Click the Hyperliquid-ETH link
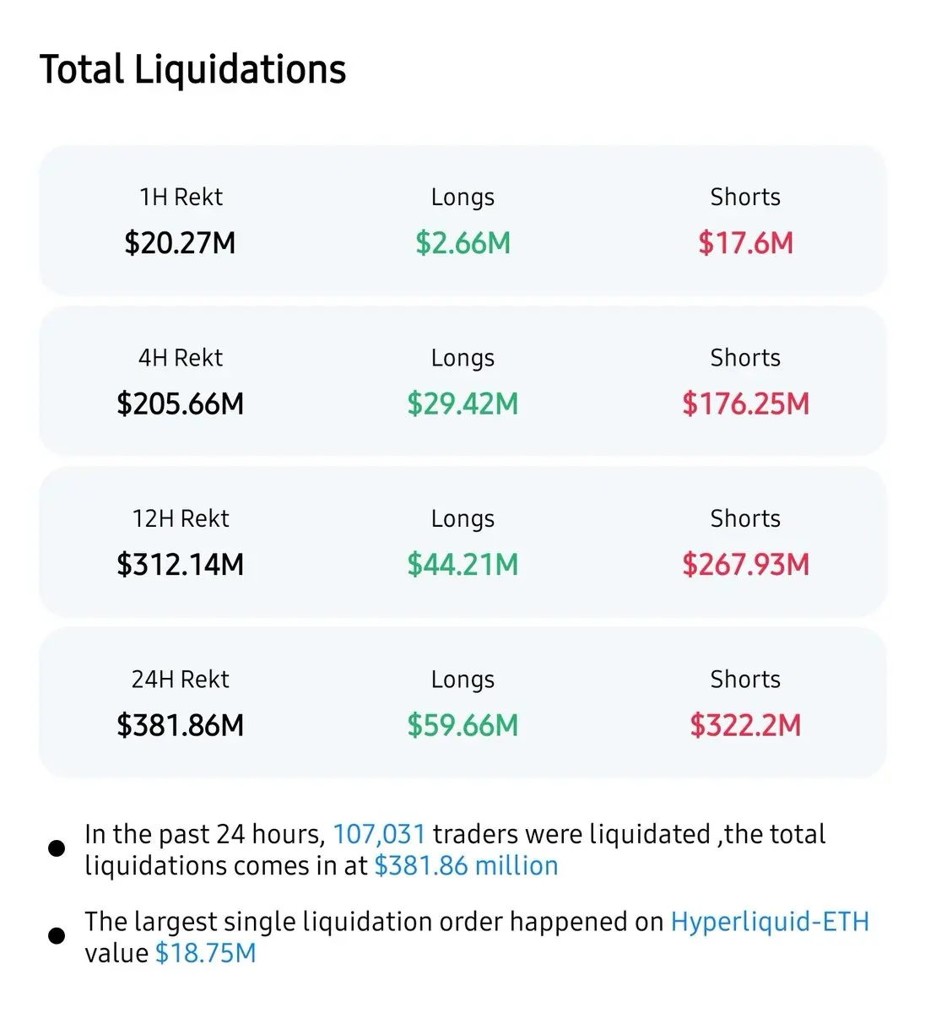This screenshot has height=1013, width=925. (769, 921)
